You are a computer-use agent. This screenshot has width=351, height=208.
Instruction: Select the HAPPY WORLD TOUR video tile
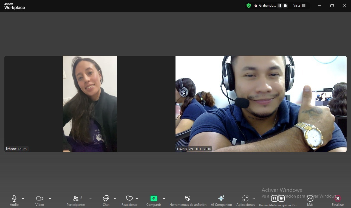coord(261,104)
